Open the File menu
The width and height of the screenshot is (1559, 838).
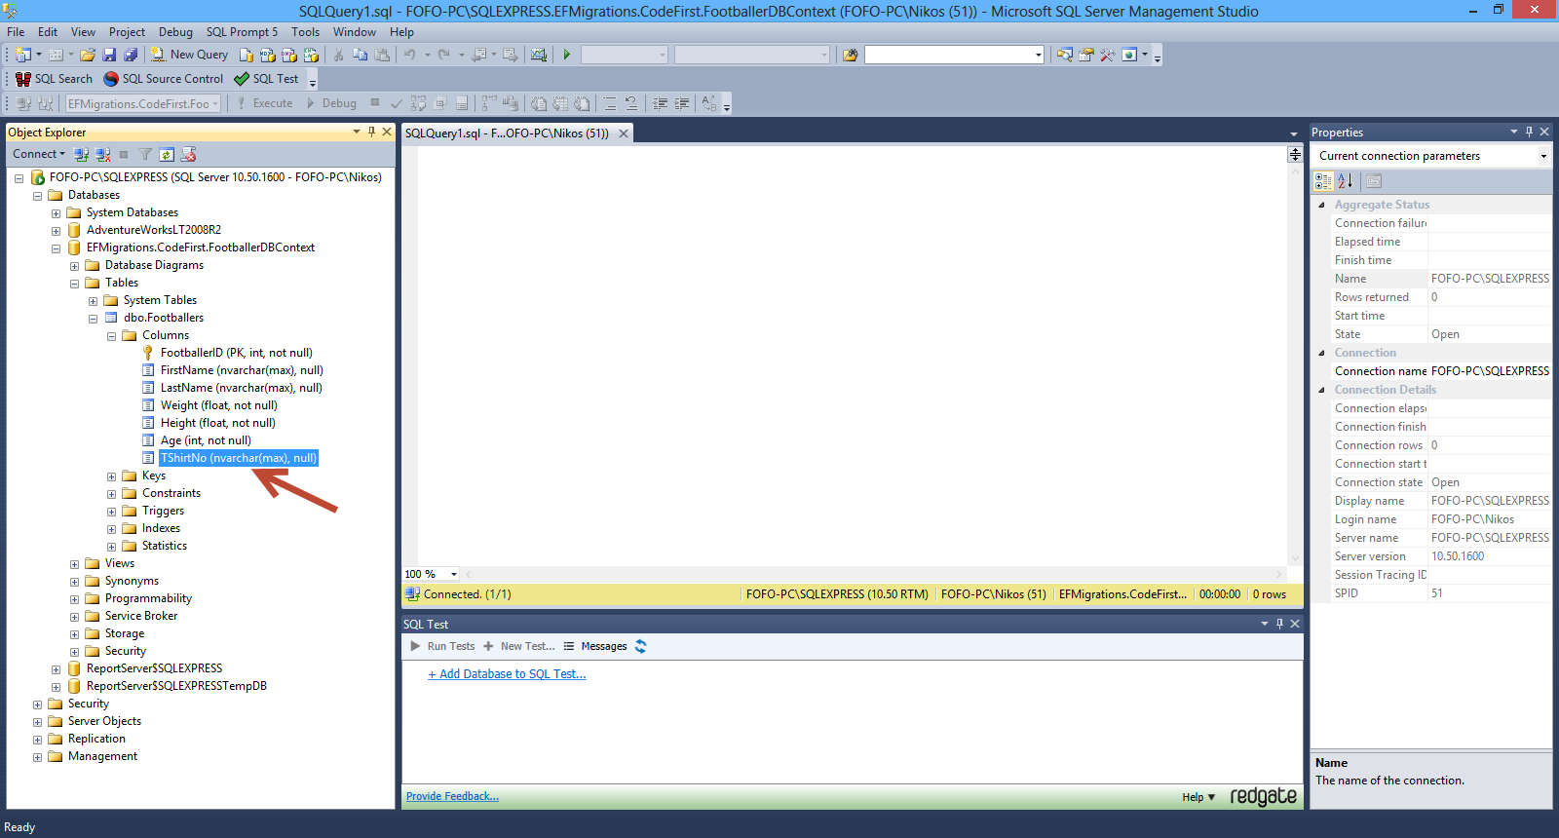coord(16,31)
